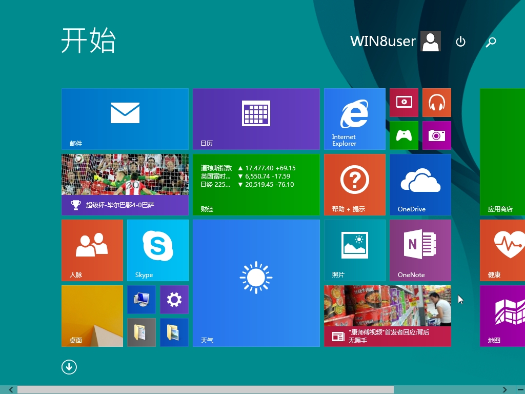Open the Photos (照片) tile
This screenshot has width=525, height=394.
click(355, 250)
